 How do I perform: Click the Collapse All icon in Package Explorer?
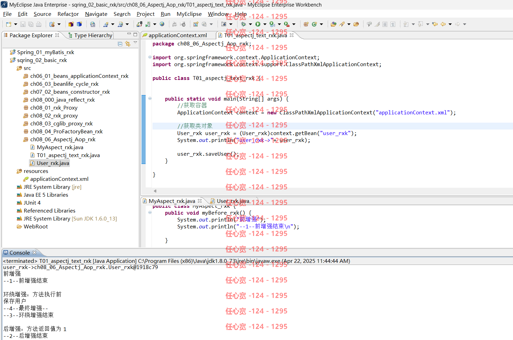[x=120, y=44]
